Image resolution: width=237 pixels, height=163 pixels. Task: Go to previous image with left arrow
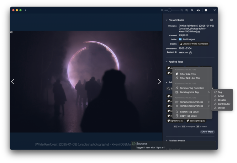pyautogui.click(x=13, y=81)
